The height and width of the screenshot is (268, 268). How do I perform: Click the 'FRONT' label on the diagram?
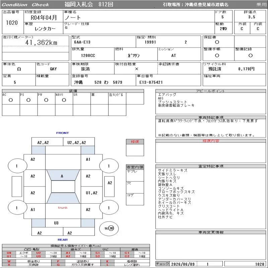(x=62, y=133)
